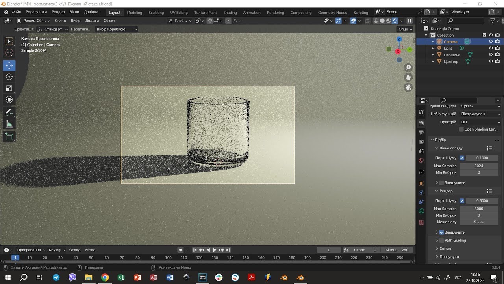Pick the Rotate tool

[x=9, y=77]
